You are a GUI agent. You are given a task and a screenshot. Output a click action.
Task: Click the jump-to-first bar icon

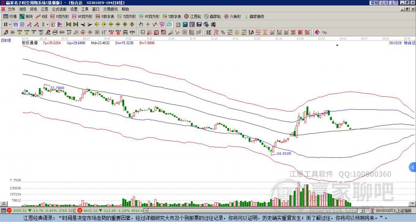click(x=68, y=25)
